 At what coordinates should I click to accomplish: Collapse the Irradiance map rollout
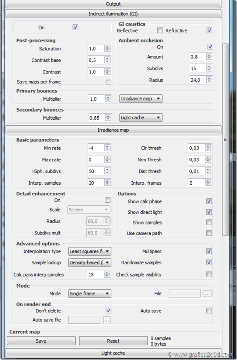pos(113,130)
